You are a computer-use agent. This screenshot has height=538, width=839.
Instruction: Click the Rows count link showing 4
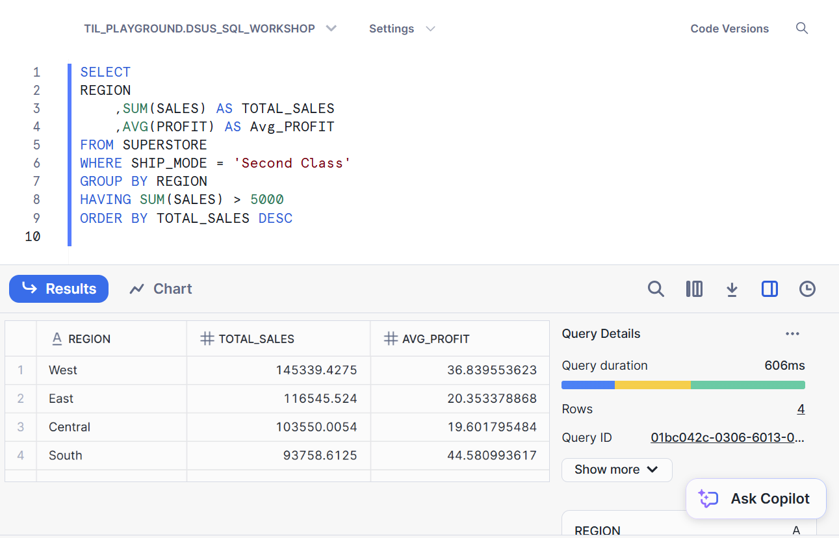(801, 409)
